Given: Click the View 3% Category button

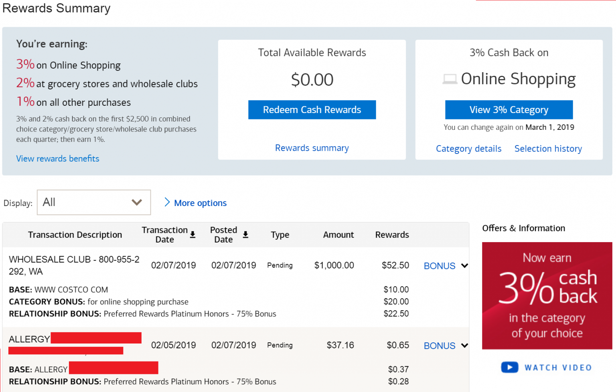Looking at the screenshot, I should [x=509, y=109].
